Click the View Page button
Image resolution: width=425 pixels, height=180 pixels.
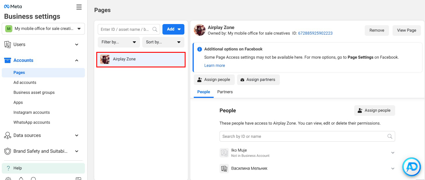tap(407, 30)
